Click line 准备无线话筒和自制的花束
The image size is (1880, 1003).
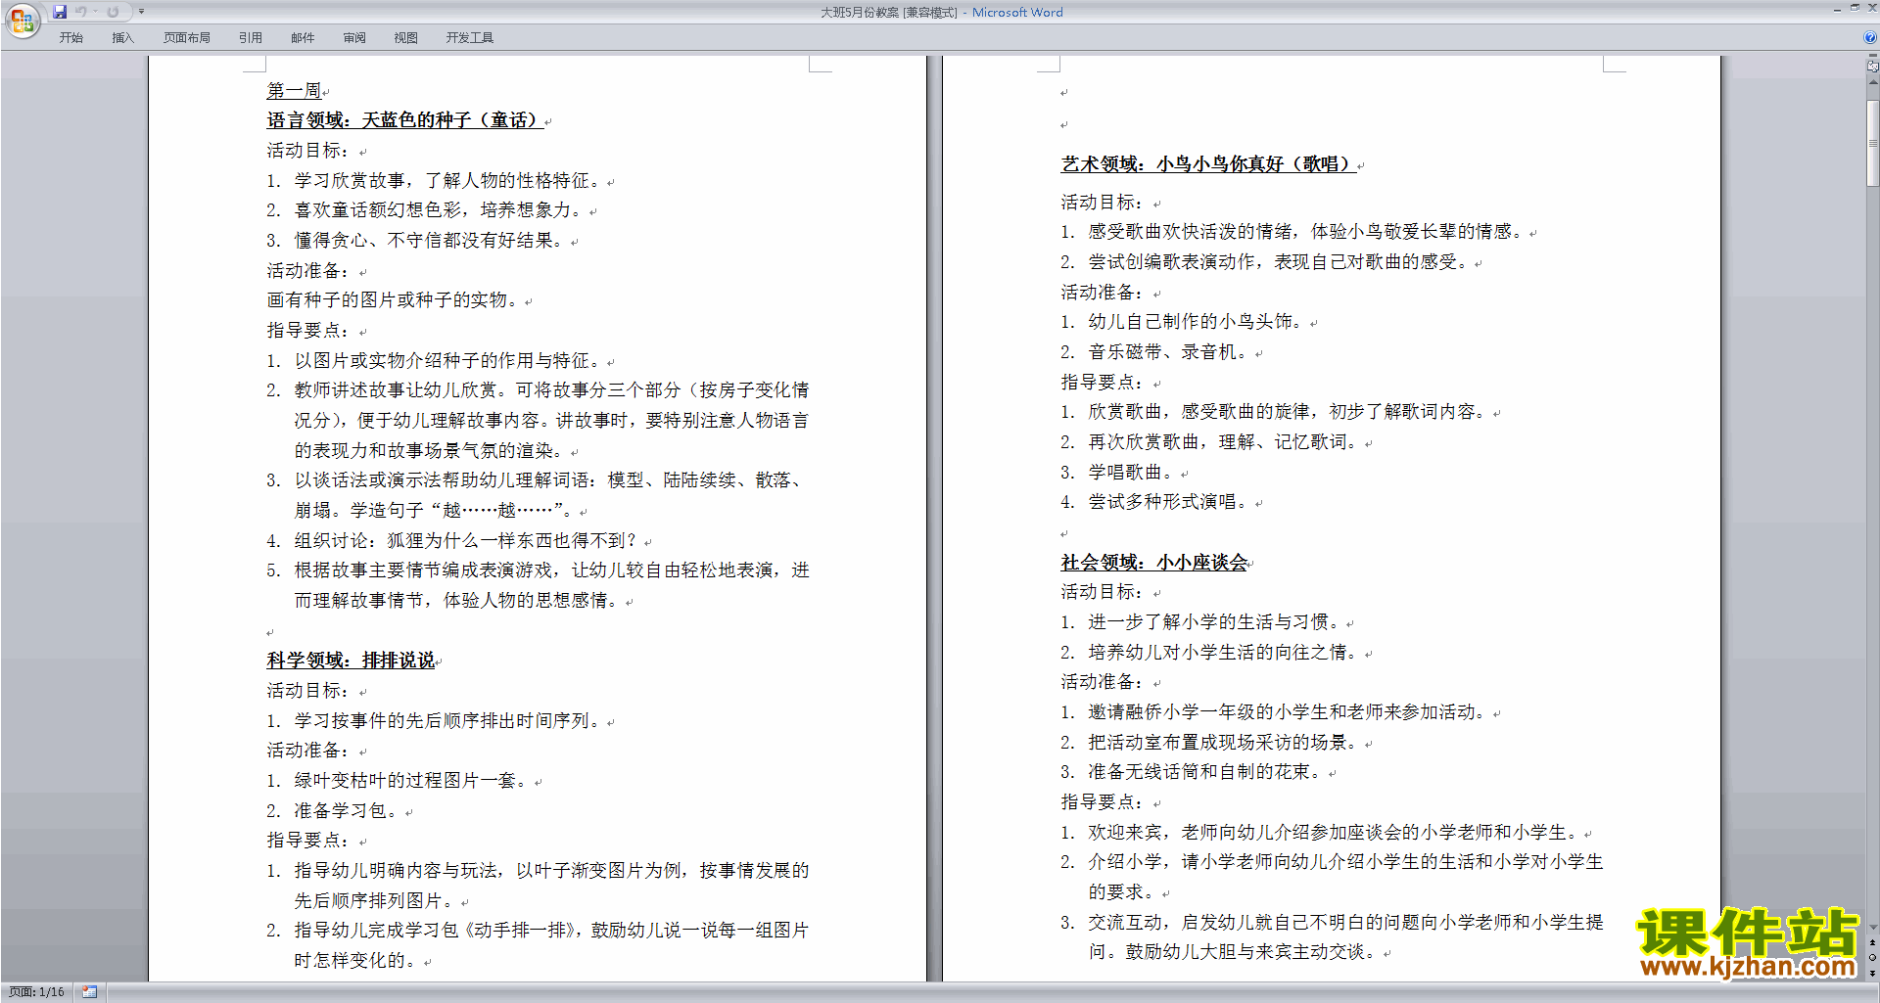tap(1205, 772)
